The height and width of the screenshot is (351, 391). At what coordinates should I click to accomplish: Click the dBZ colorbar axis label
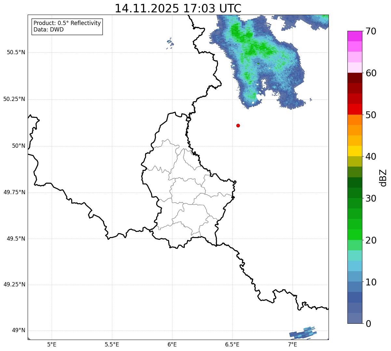point(383,177)
